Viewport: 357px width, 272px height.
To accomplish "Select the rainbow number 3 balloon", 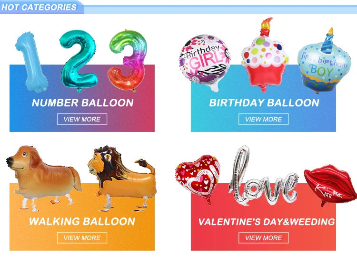I will [x=128, y=61].
